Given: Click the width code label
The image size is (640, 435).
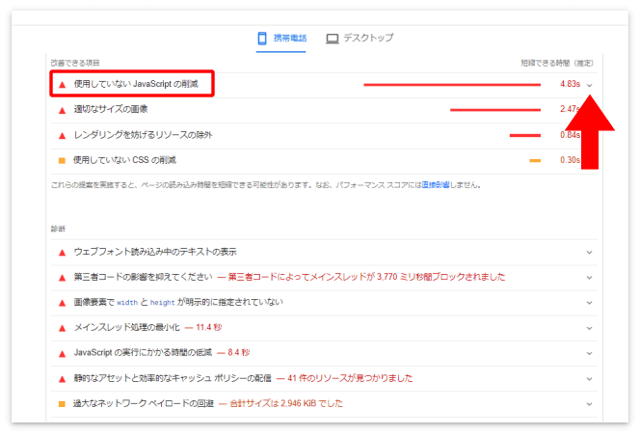Looking at the screenshot, I should click(x=127, y=303).
